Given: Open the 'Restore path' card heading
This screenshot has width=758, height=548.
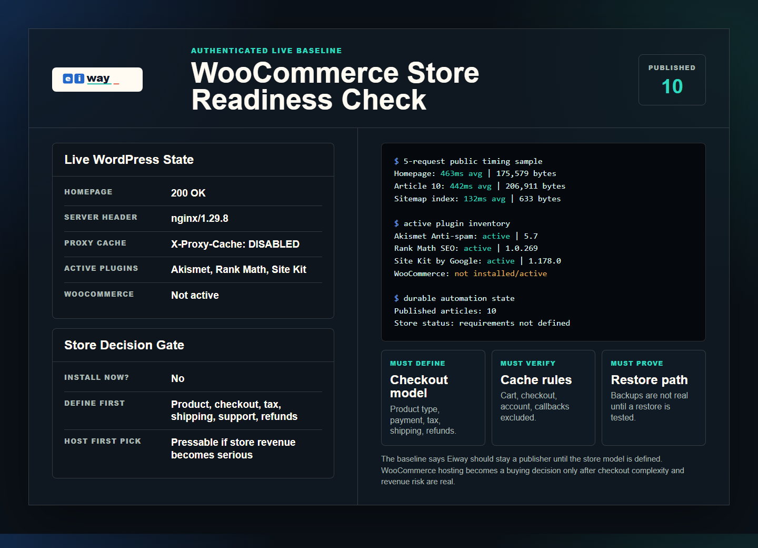Looking at the screenshot, I should tap(649, 380).
